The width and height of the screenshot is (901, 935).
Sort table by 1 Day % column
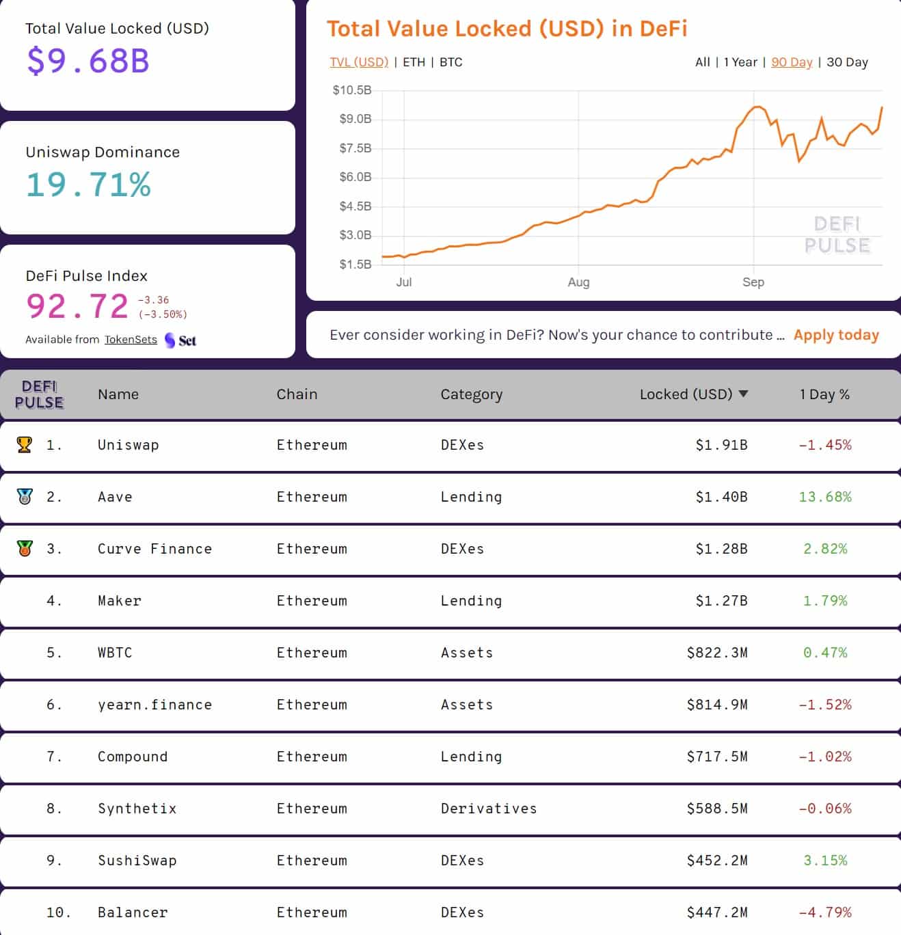tap(824, 394)
